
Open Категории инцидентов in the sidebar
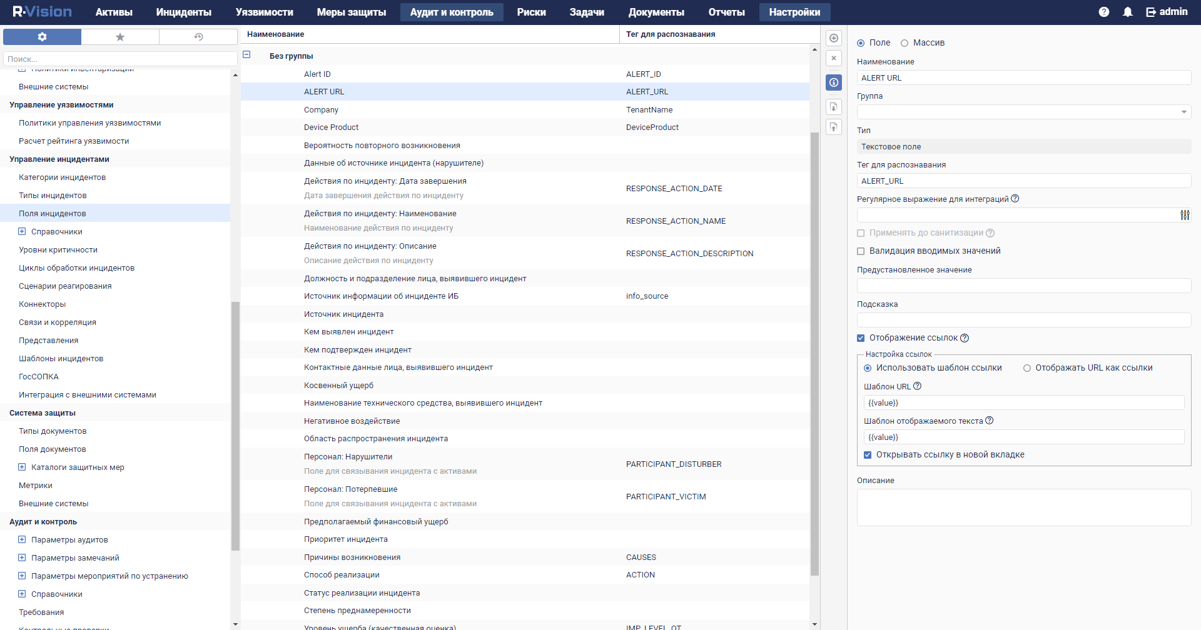62,177
